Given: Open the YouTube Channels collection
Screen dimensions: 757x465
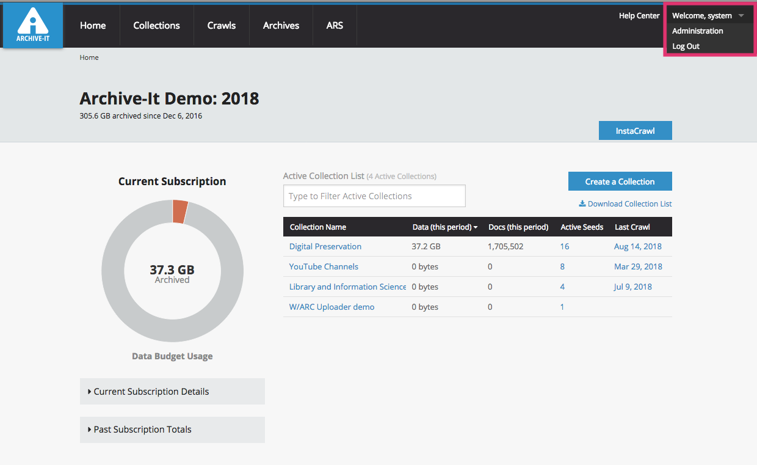Looking at the screenshot, I should (x=324, y=267).
